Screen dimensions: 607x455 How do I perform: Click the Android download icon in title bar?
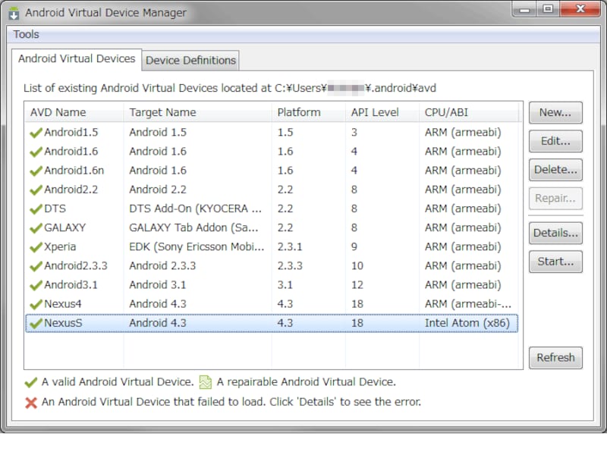[14, 13]
